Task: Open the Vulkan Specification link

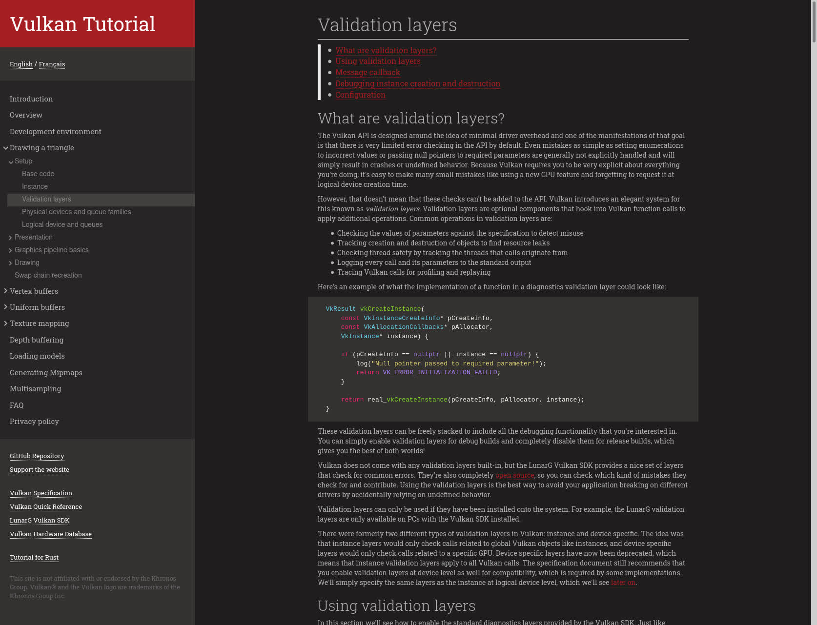Action: click(x=41, y=493)
